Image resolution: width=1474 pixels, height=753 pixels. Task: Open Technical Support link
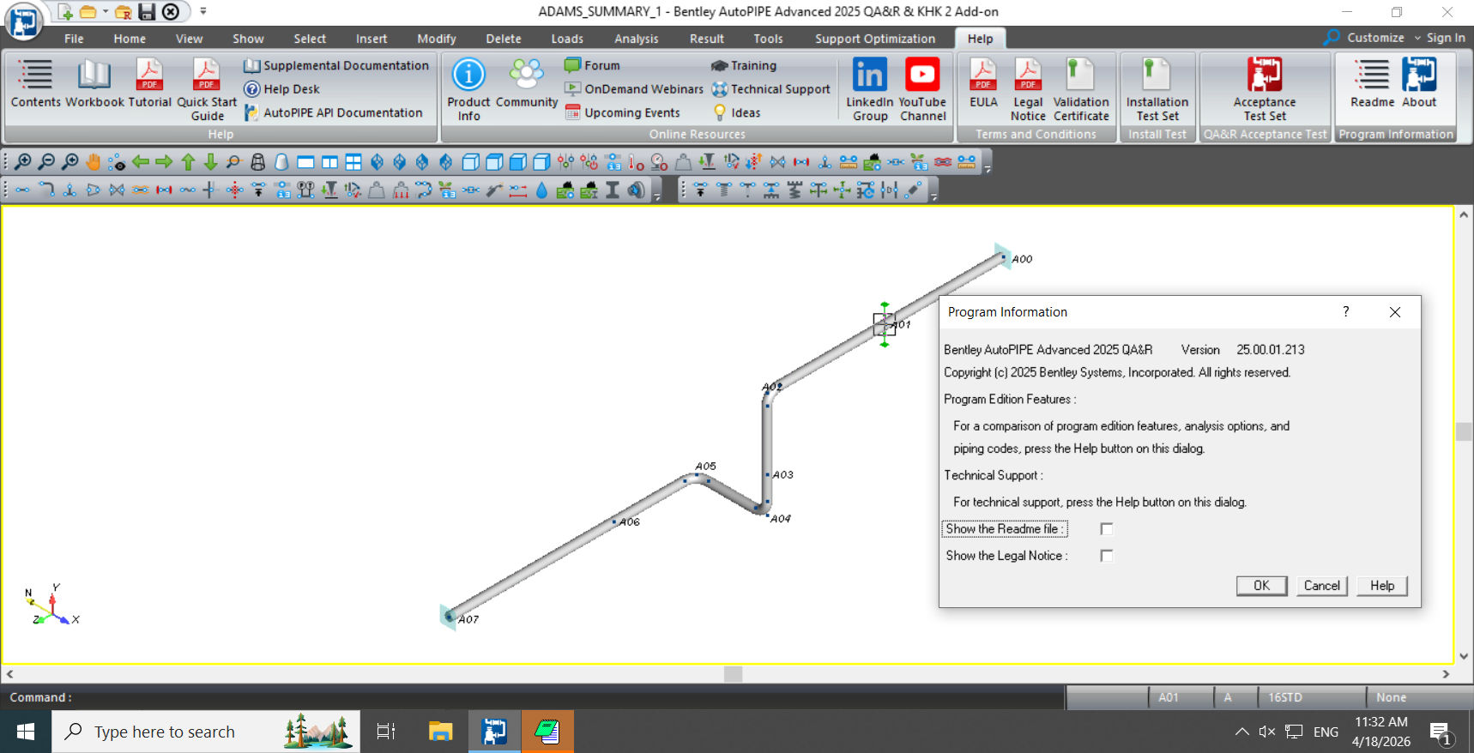pos(770,89)
